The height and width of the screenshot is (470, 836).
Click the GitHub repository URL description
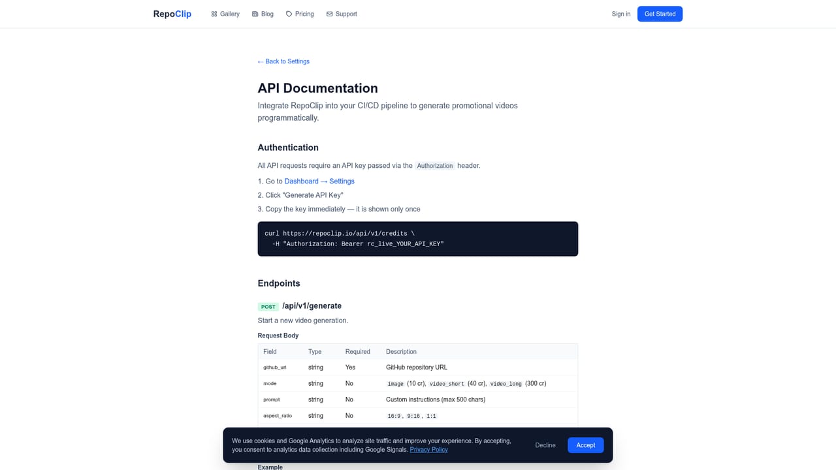pos(417,368)
